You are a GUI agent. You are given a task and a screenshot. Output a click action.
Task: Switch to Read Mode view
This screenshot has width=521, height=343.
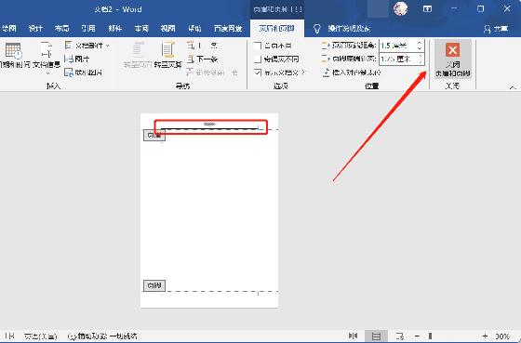353,336
